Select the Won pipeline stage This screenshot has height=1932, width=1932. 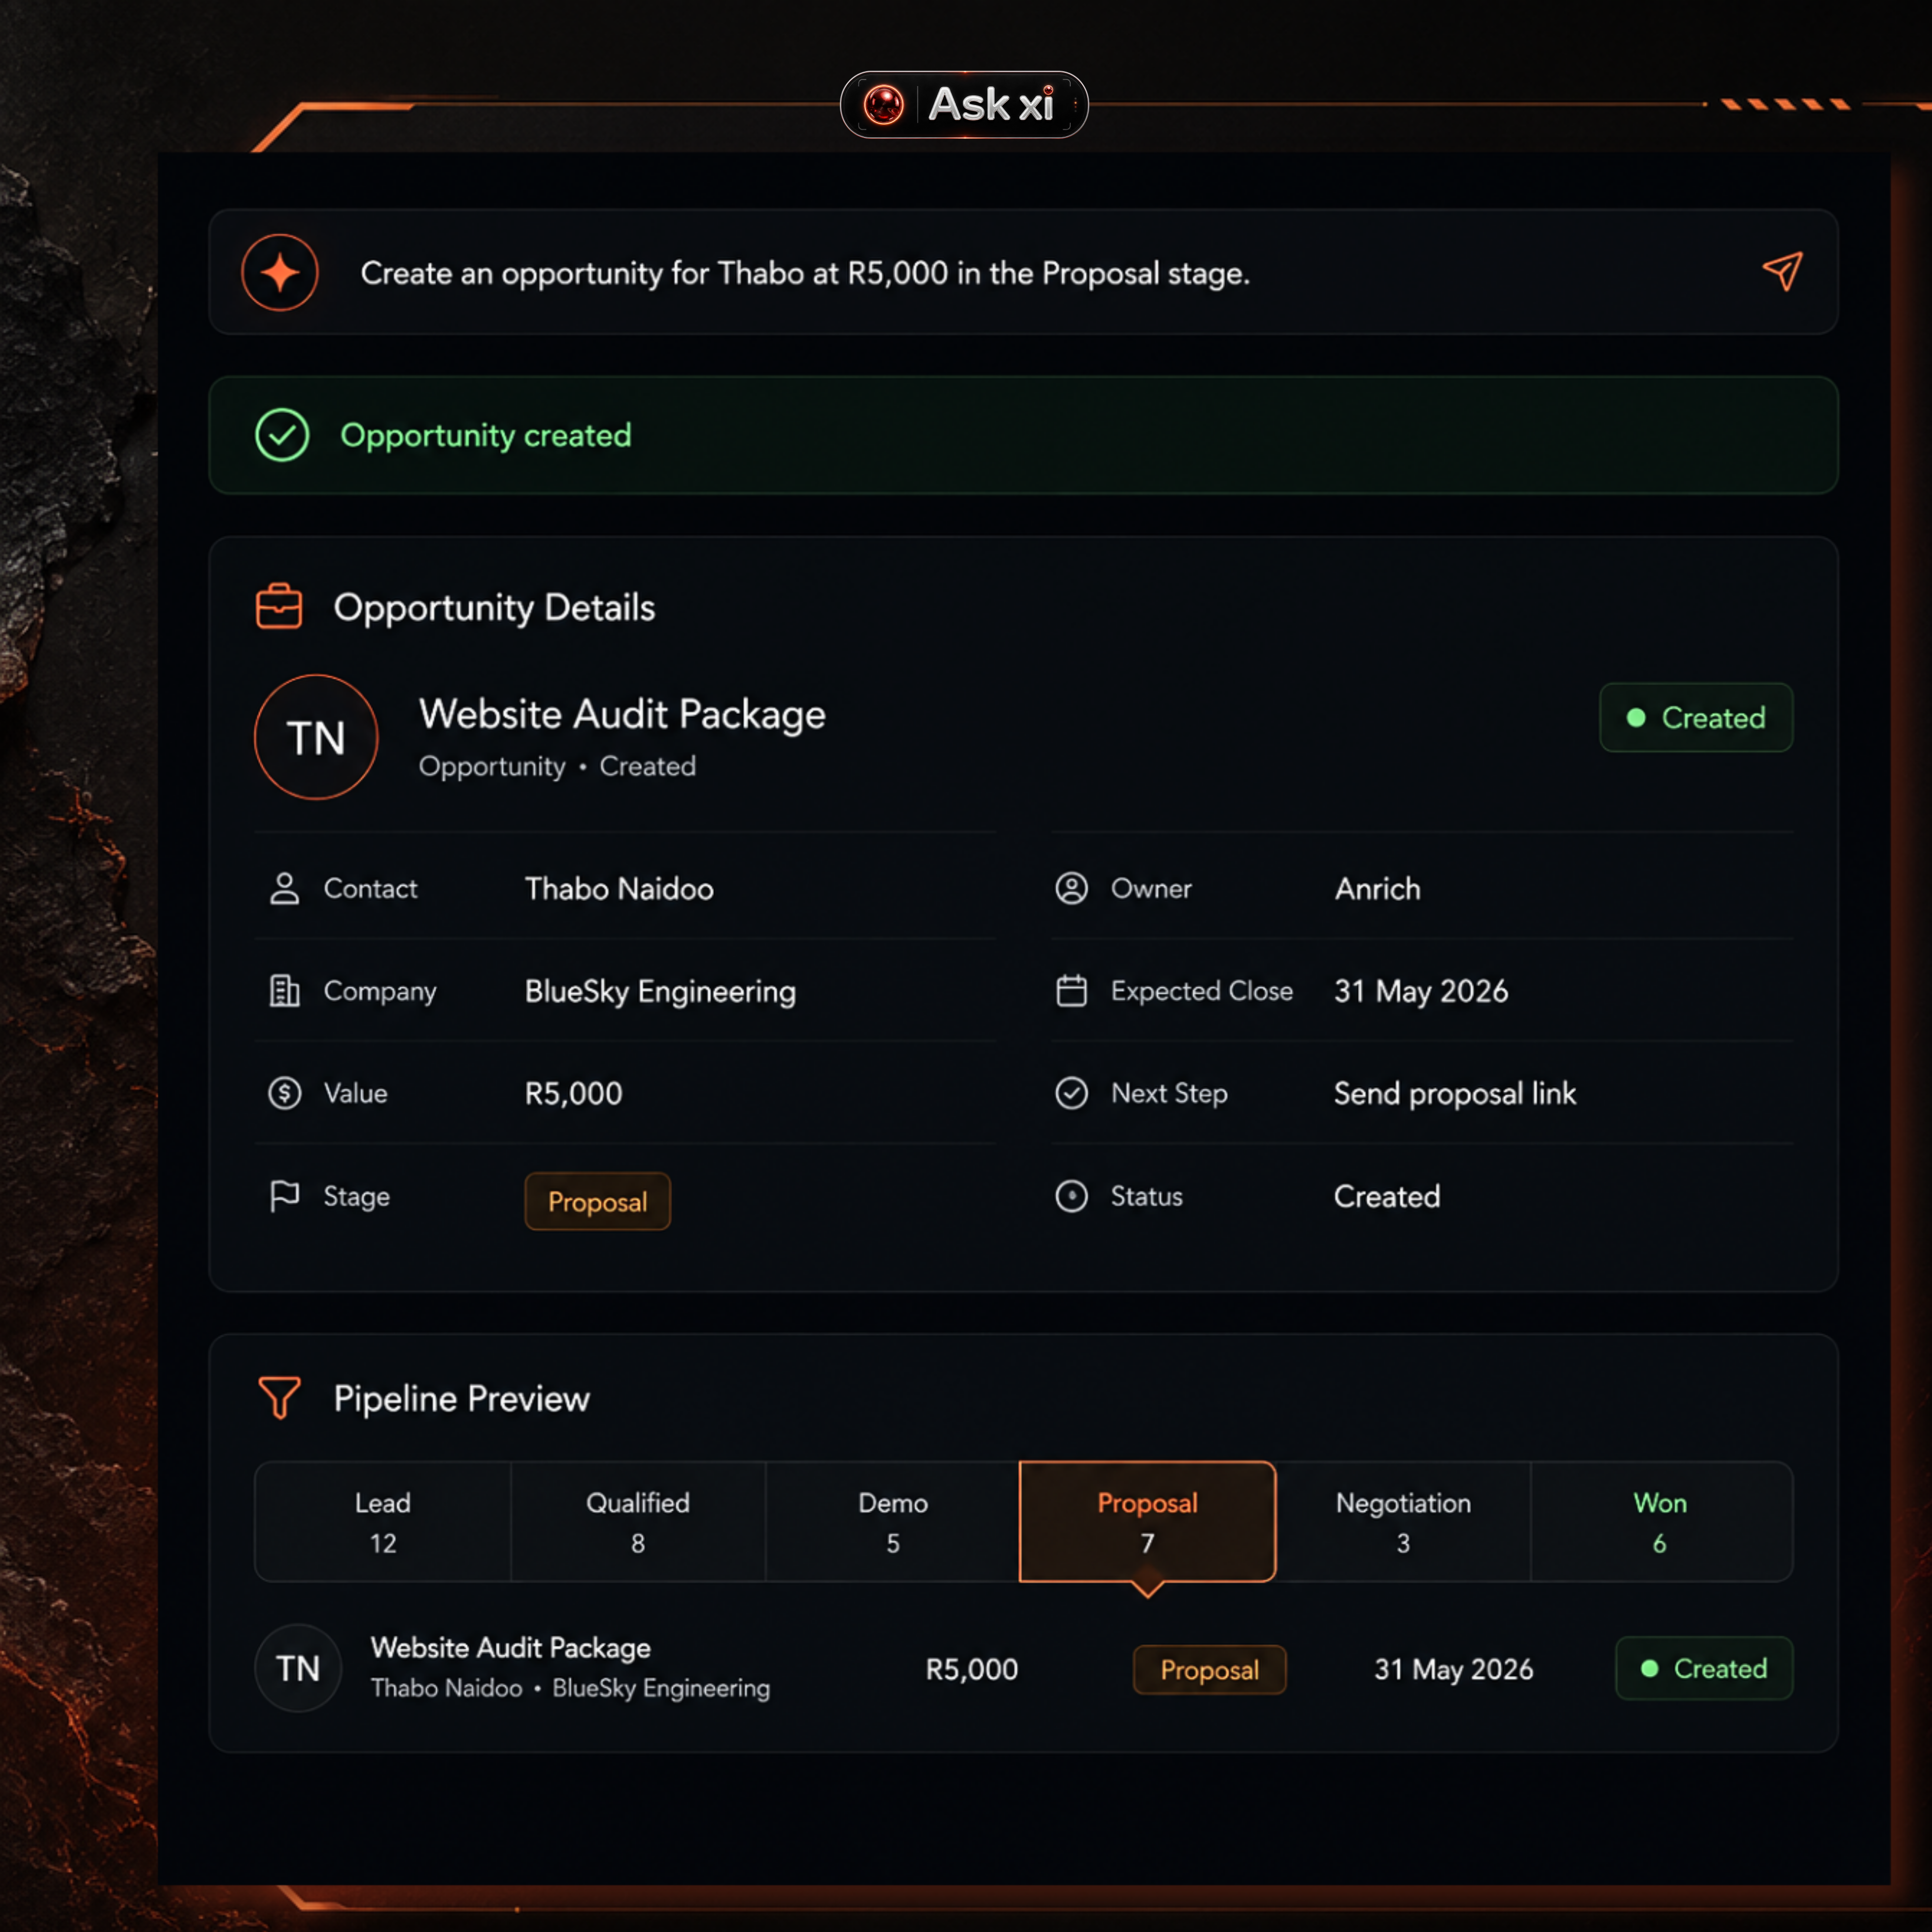[x=1660, y=1521]
